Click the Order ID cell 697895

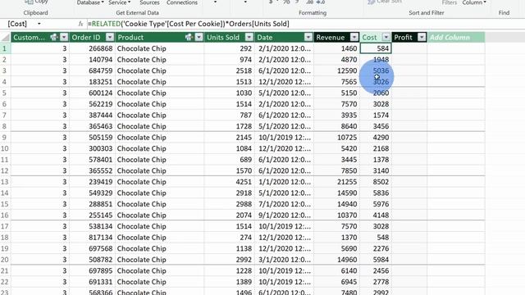click(x=92, y=271)
